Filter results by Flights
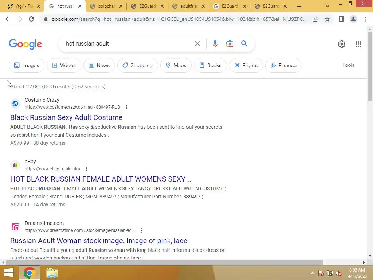 click(246, 65)
